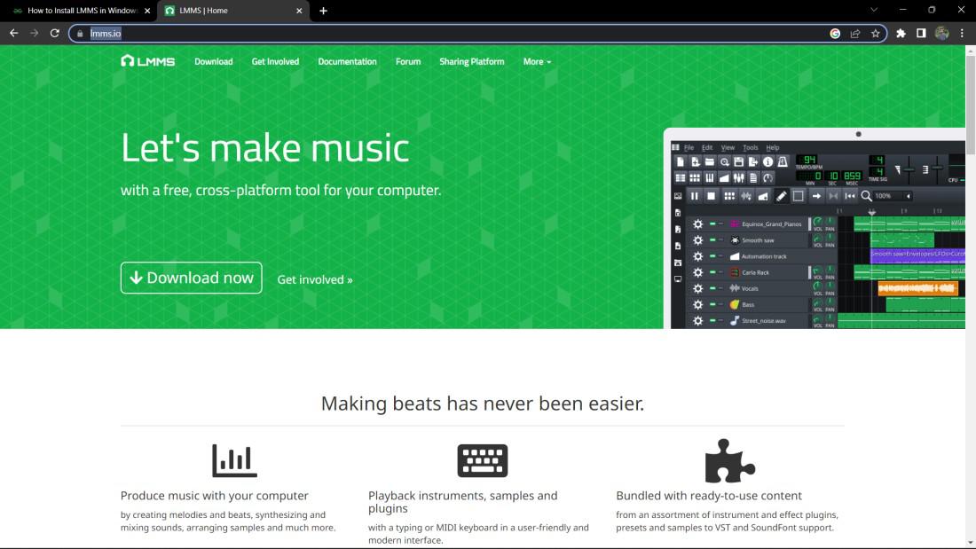Click the Get involved link
Viewport: 976px width, 549px height.
point(315,279)
